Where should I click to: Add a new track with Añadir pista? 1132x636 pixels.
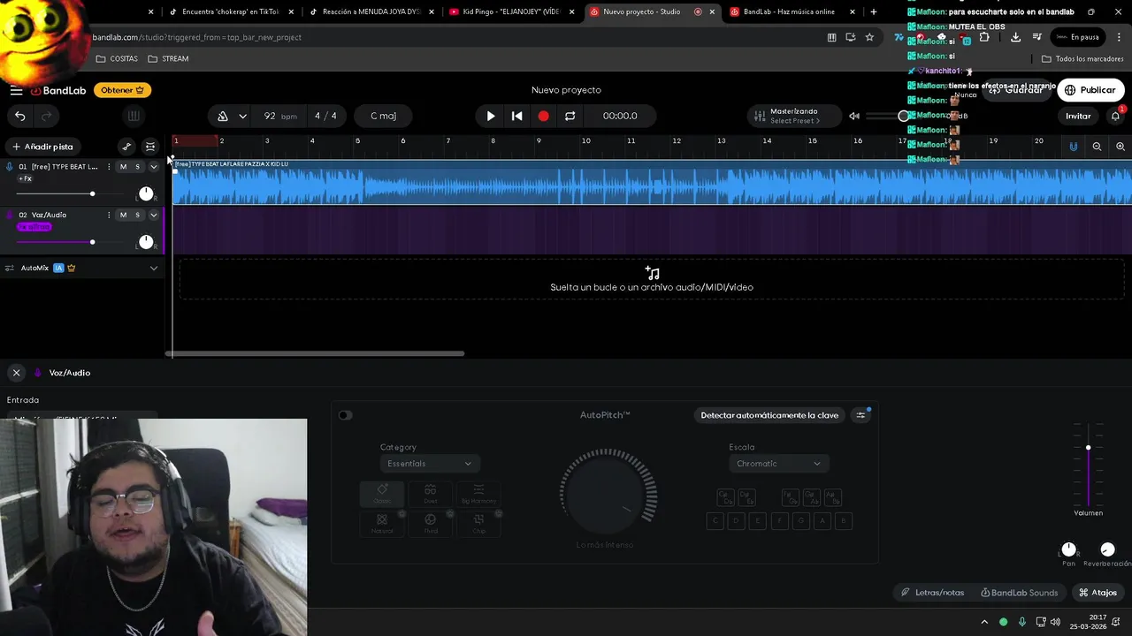42,147
